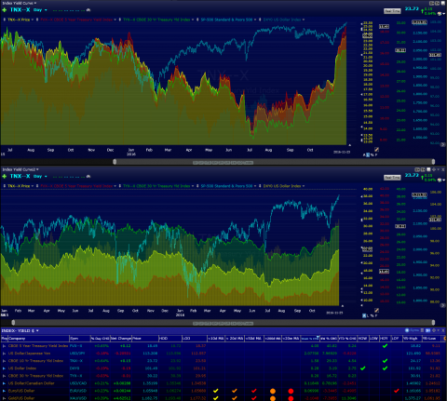This screenshot has width=447, height=401.
Task: Click the link icon in top chart toolbar
Action: [88, 10]
